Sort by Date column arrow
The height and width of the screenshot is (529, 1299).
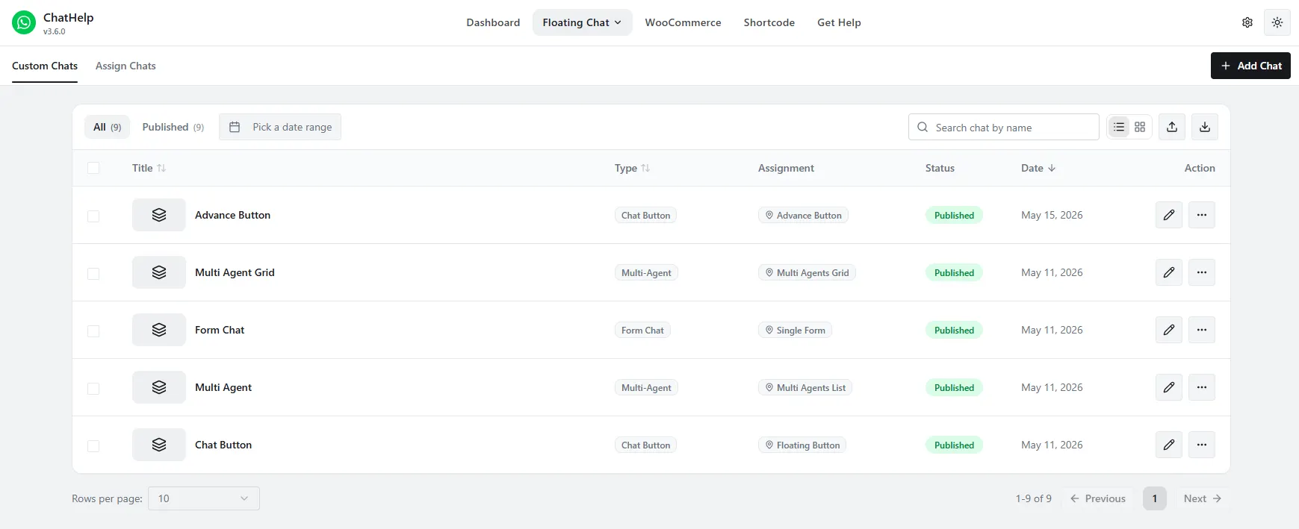coord(1052,168)
